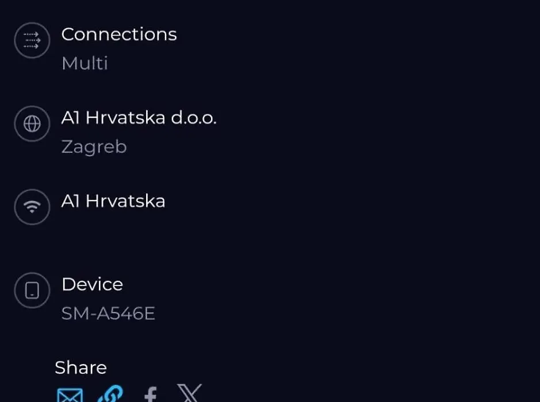Send the test result by email

[70, 395]
